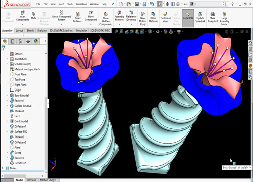Open Smart Fasteners tool
Viewport: 253px width, 182px height.
click(x=78, y=17)
